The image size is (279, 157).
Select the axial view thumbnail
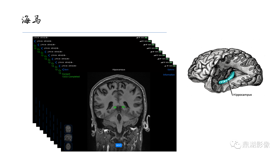click(68, 146)
